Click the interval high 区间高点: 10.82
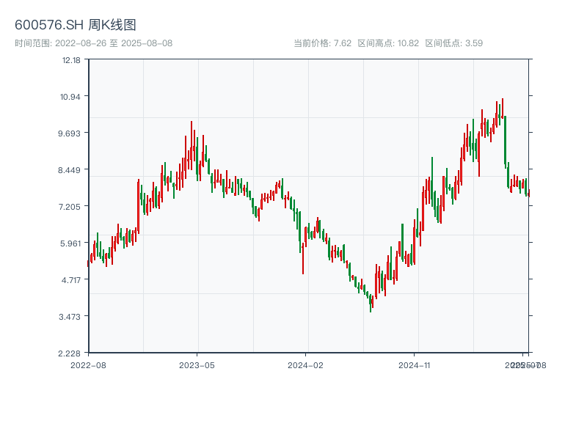The height and width of the screenshot is (440, 587). (x=388, y=43)
